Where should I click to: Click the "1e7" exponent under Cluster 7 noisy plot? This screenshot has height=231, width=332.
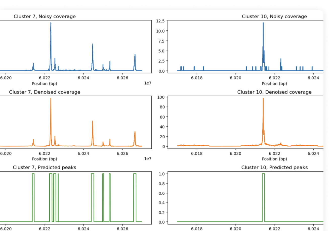click(x=148, y=83)
